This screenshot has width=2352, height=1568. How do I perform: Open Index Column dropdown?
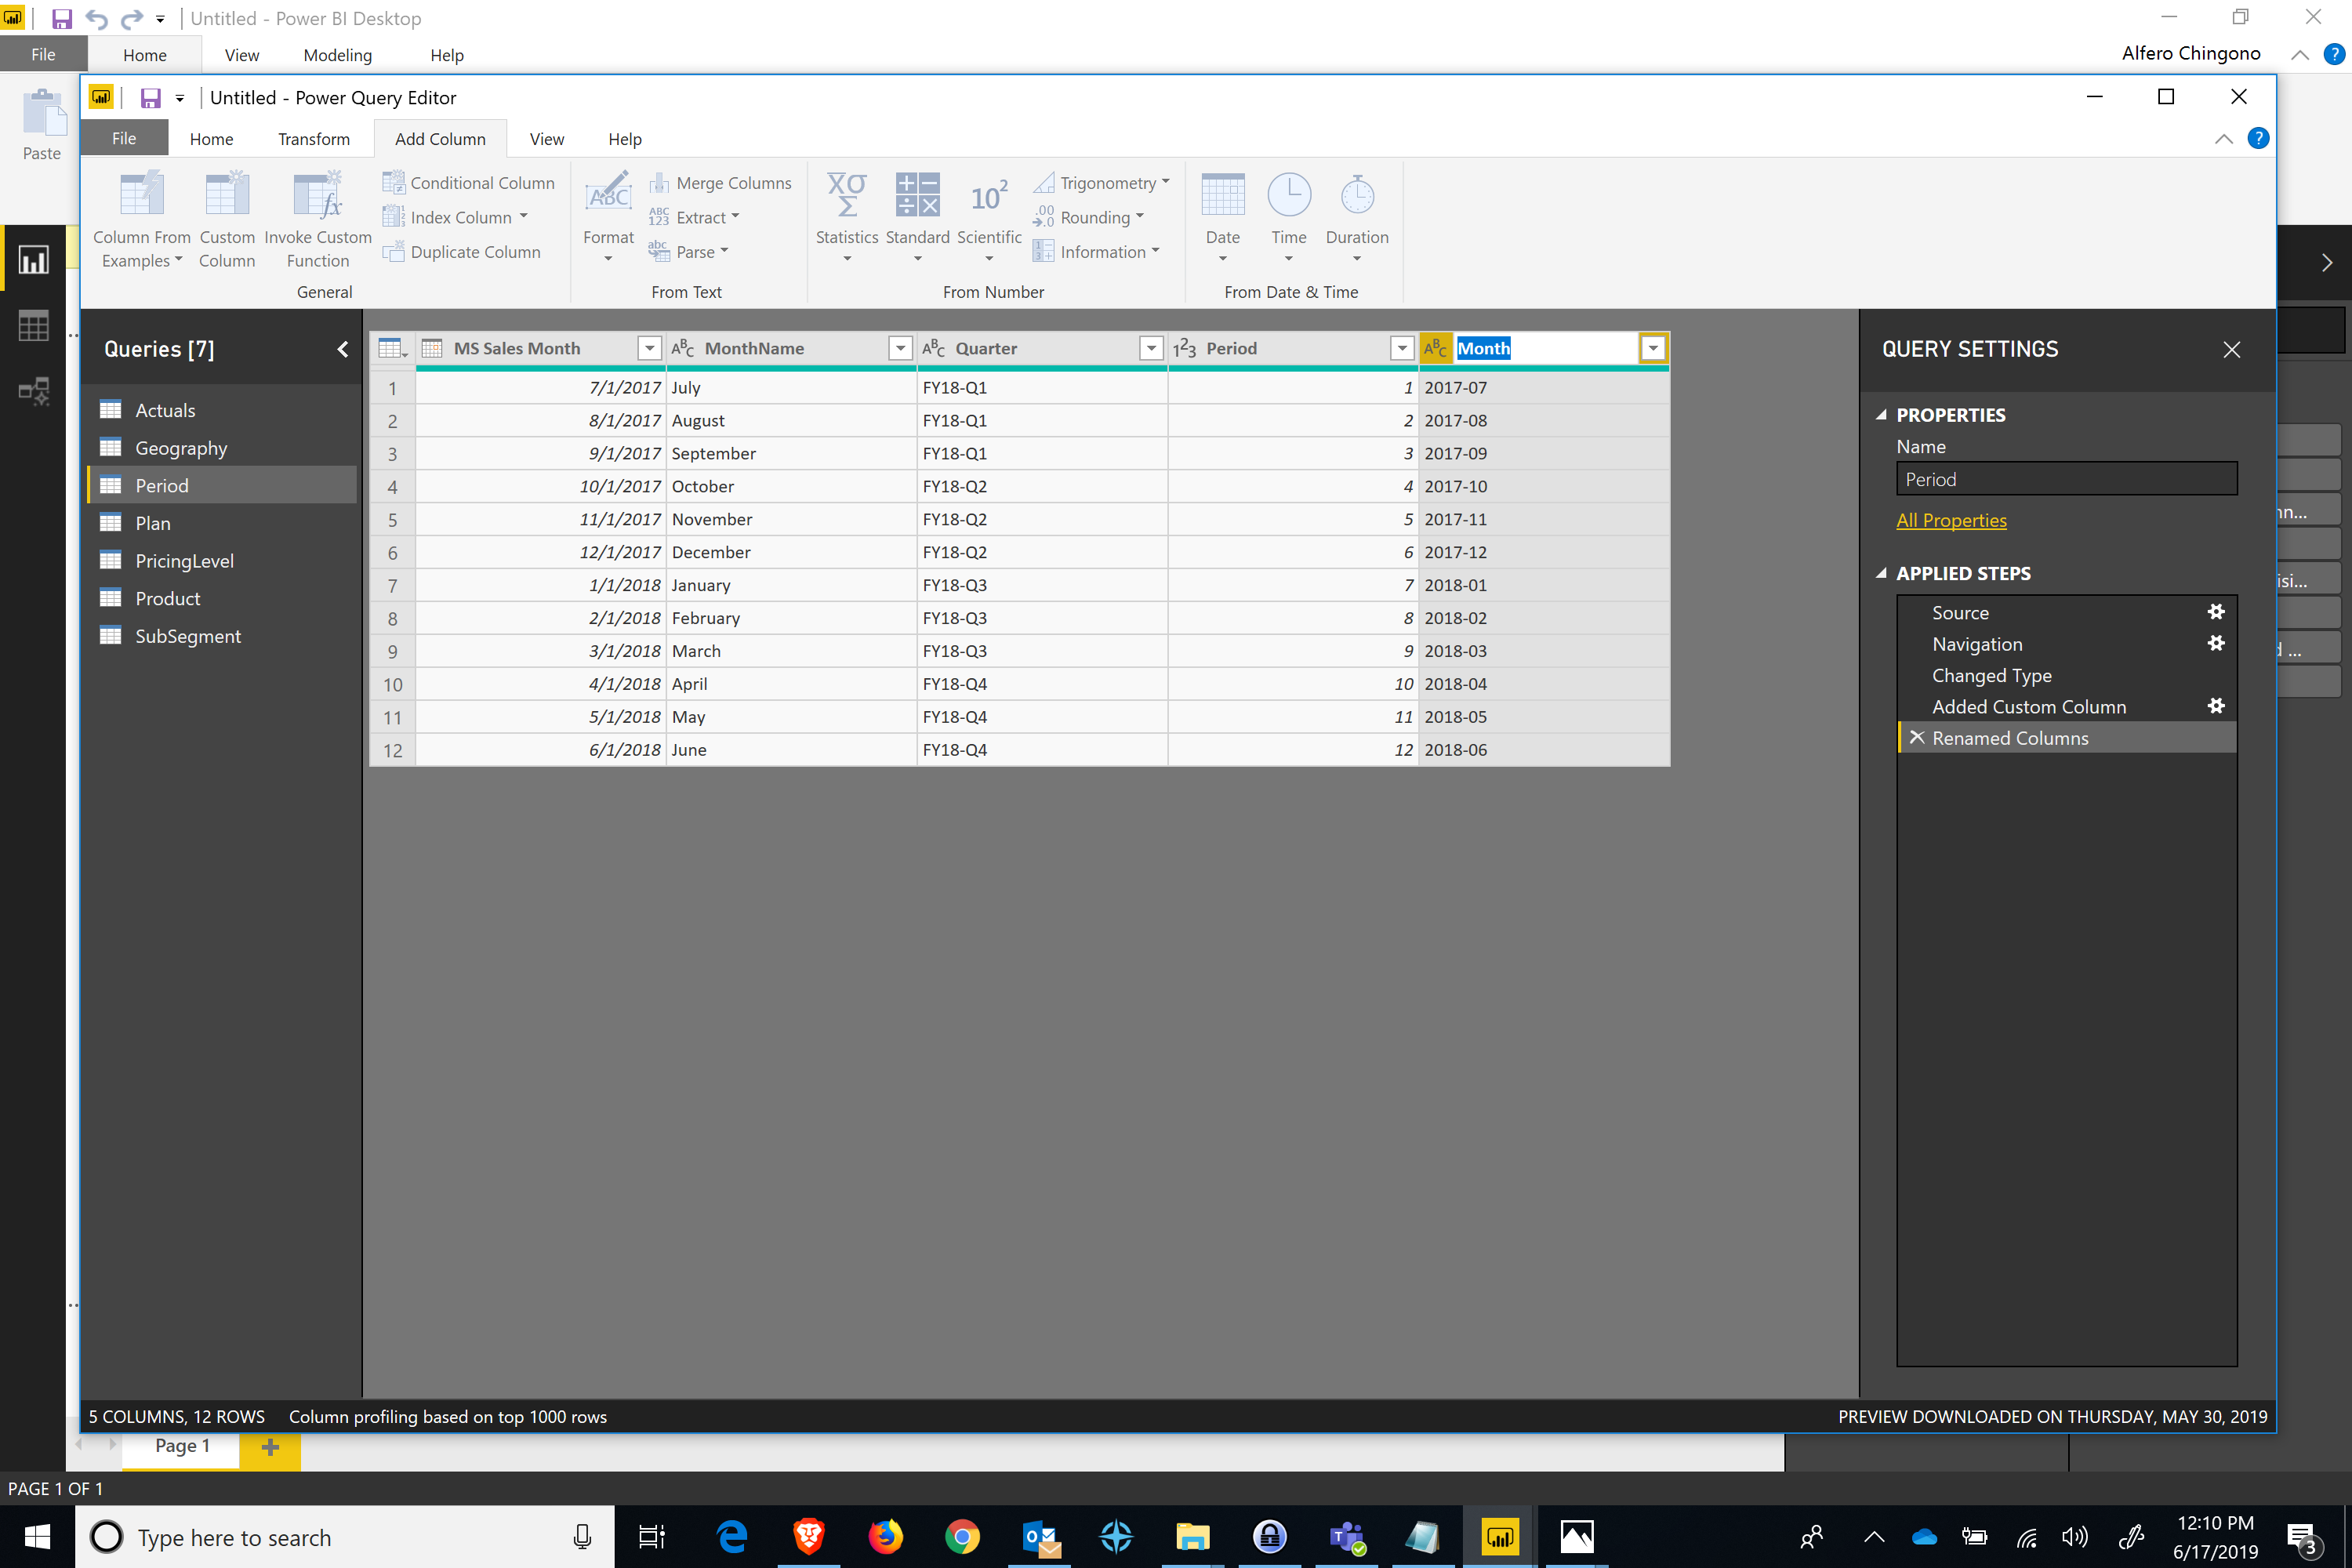(x=455, y=217)
